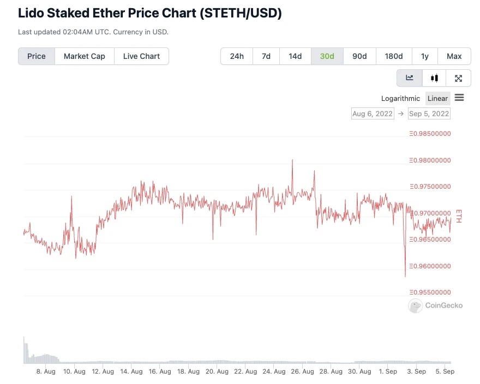Image resolution: width=480 pixels, height=384 pixels.
Task: Show the 90d price range
Action: (x=359, y=56)
